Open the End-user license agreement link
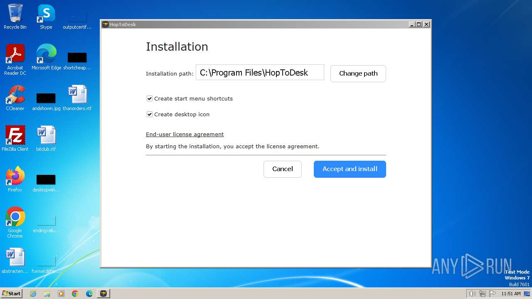 tap(185, 134)
